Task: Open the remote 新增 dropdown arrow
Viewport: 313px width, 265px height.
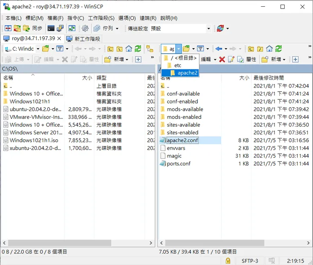Action: pos(284,60)
